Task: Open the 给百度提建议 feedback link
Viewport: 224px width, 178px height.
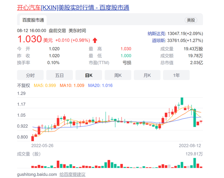Action: [x=72, y=174]
